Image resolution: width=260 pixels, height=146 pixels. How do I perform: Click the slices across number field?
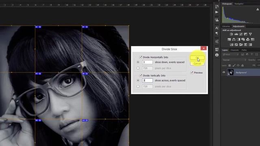[x=147, y=80]
